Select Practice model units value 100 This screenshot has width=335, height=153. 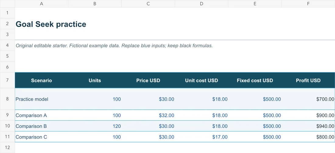click(x=95, y=99)
